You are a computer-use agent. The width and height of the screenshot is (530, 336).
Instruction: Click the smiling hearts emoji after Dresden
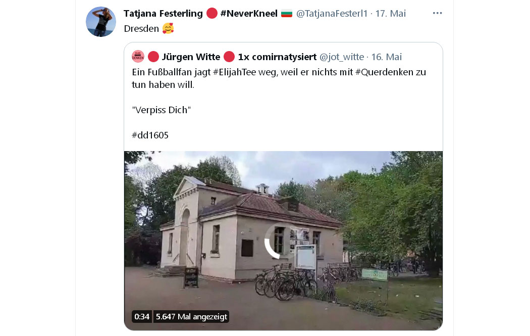pos(168,28)
